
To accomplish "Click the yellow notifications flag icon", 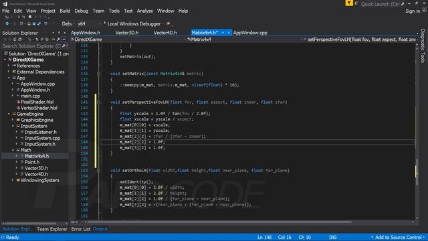I will 349,3.
